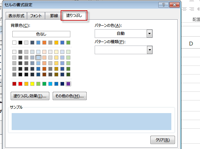The height and width of the screenshot is (149, 200).
Task: Choose the green swatch in top theme row
Action: tap(68, 43)
